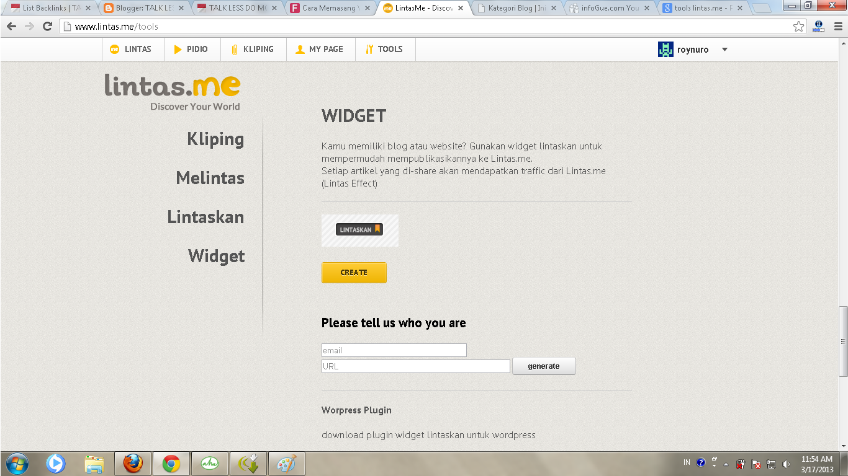Open the Alexa extension icon in the toolbar

point(818,27)
